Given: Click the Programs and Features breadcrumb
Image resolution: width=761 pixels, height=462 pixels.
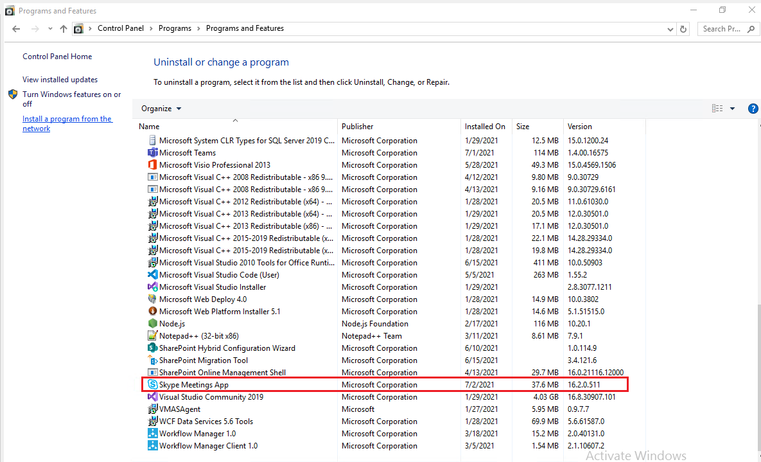Looking at the screenshot, I should [x=245, y=28].
